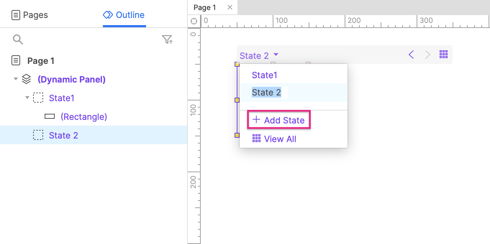
Task: Click the ruler origin crosshair icon
Action: (194, 21)
